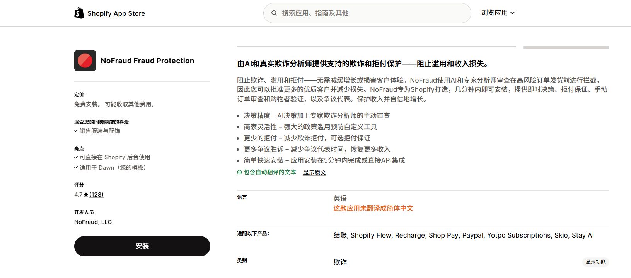Screen dimensions: 631x278
Task: Click the black 安装 install button
Action: [142, 246]
